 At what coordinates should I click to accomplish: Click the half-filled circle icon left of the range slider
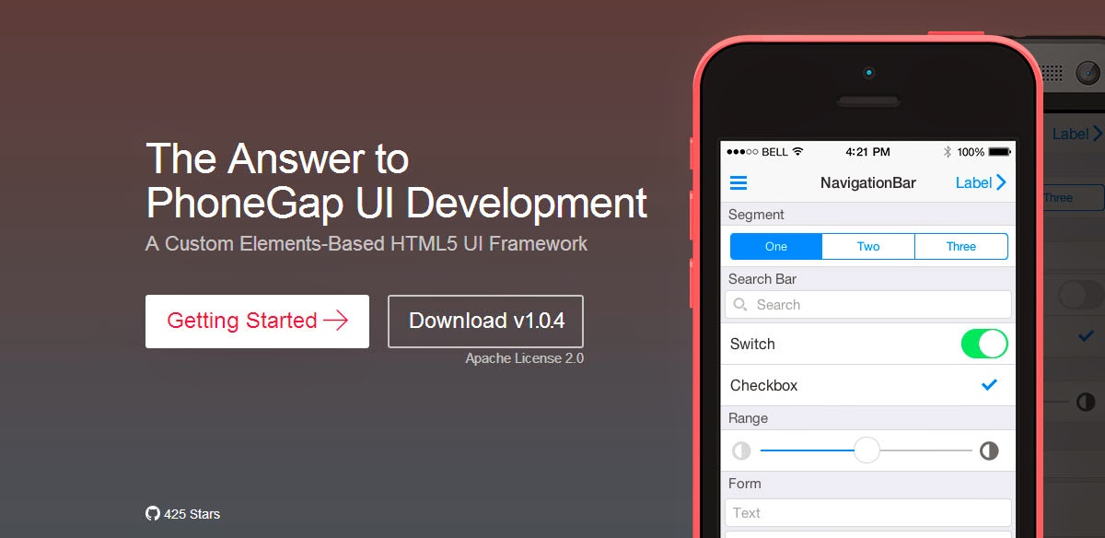[741, 451]
